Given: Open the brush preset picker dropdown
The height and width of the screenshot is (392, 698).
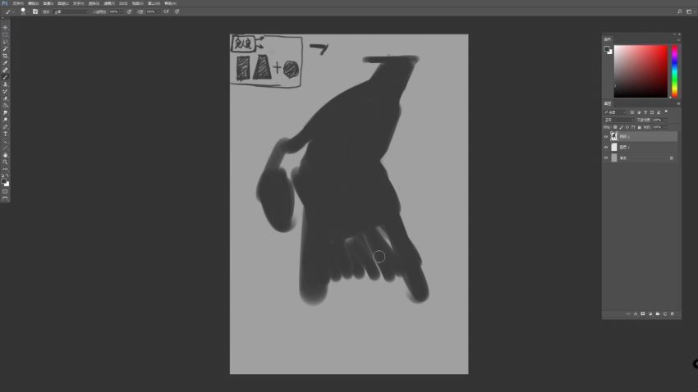Looking at the screenshot, I should click(24, 11).
